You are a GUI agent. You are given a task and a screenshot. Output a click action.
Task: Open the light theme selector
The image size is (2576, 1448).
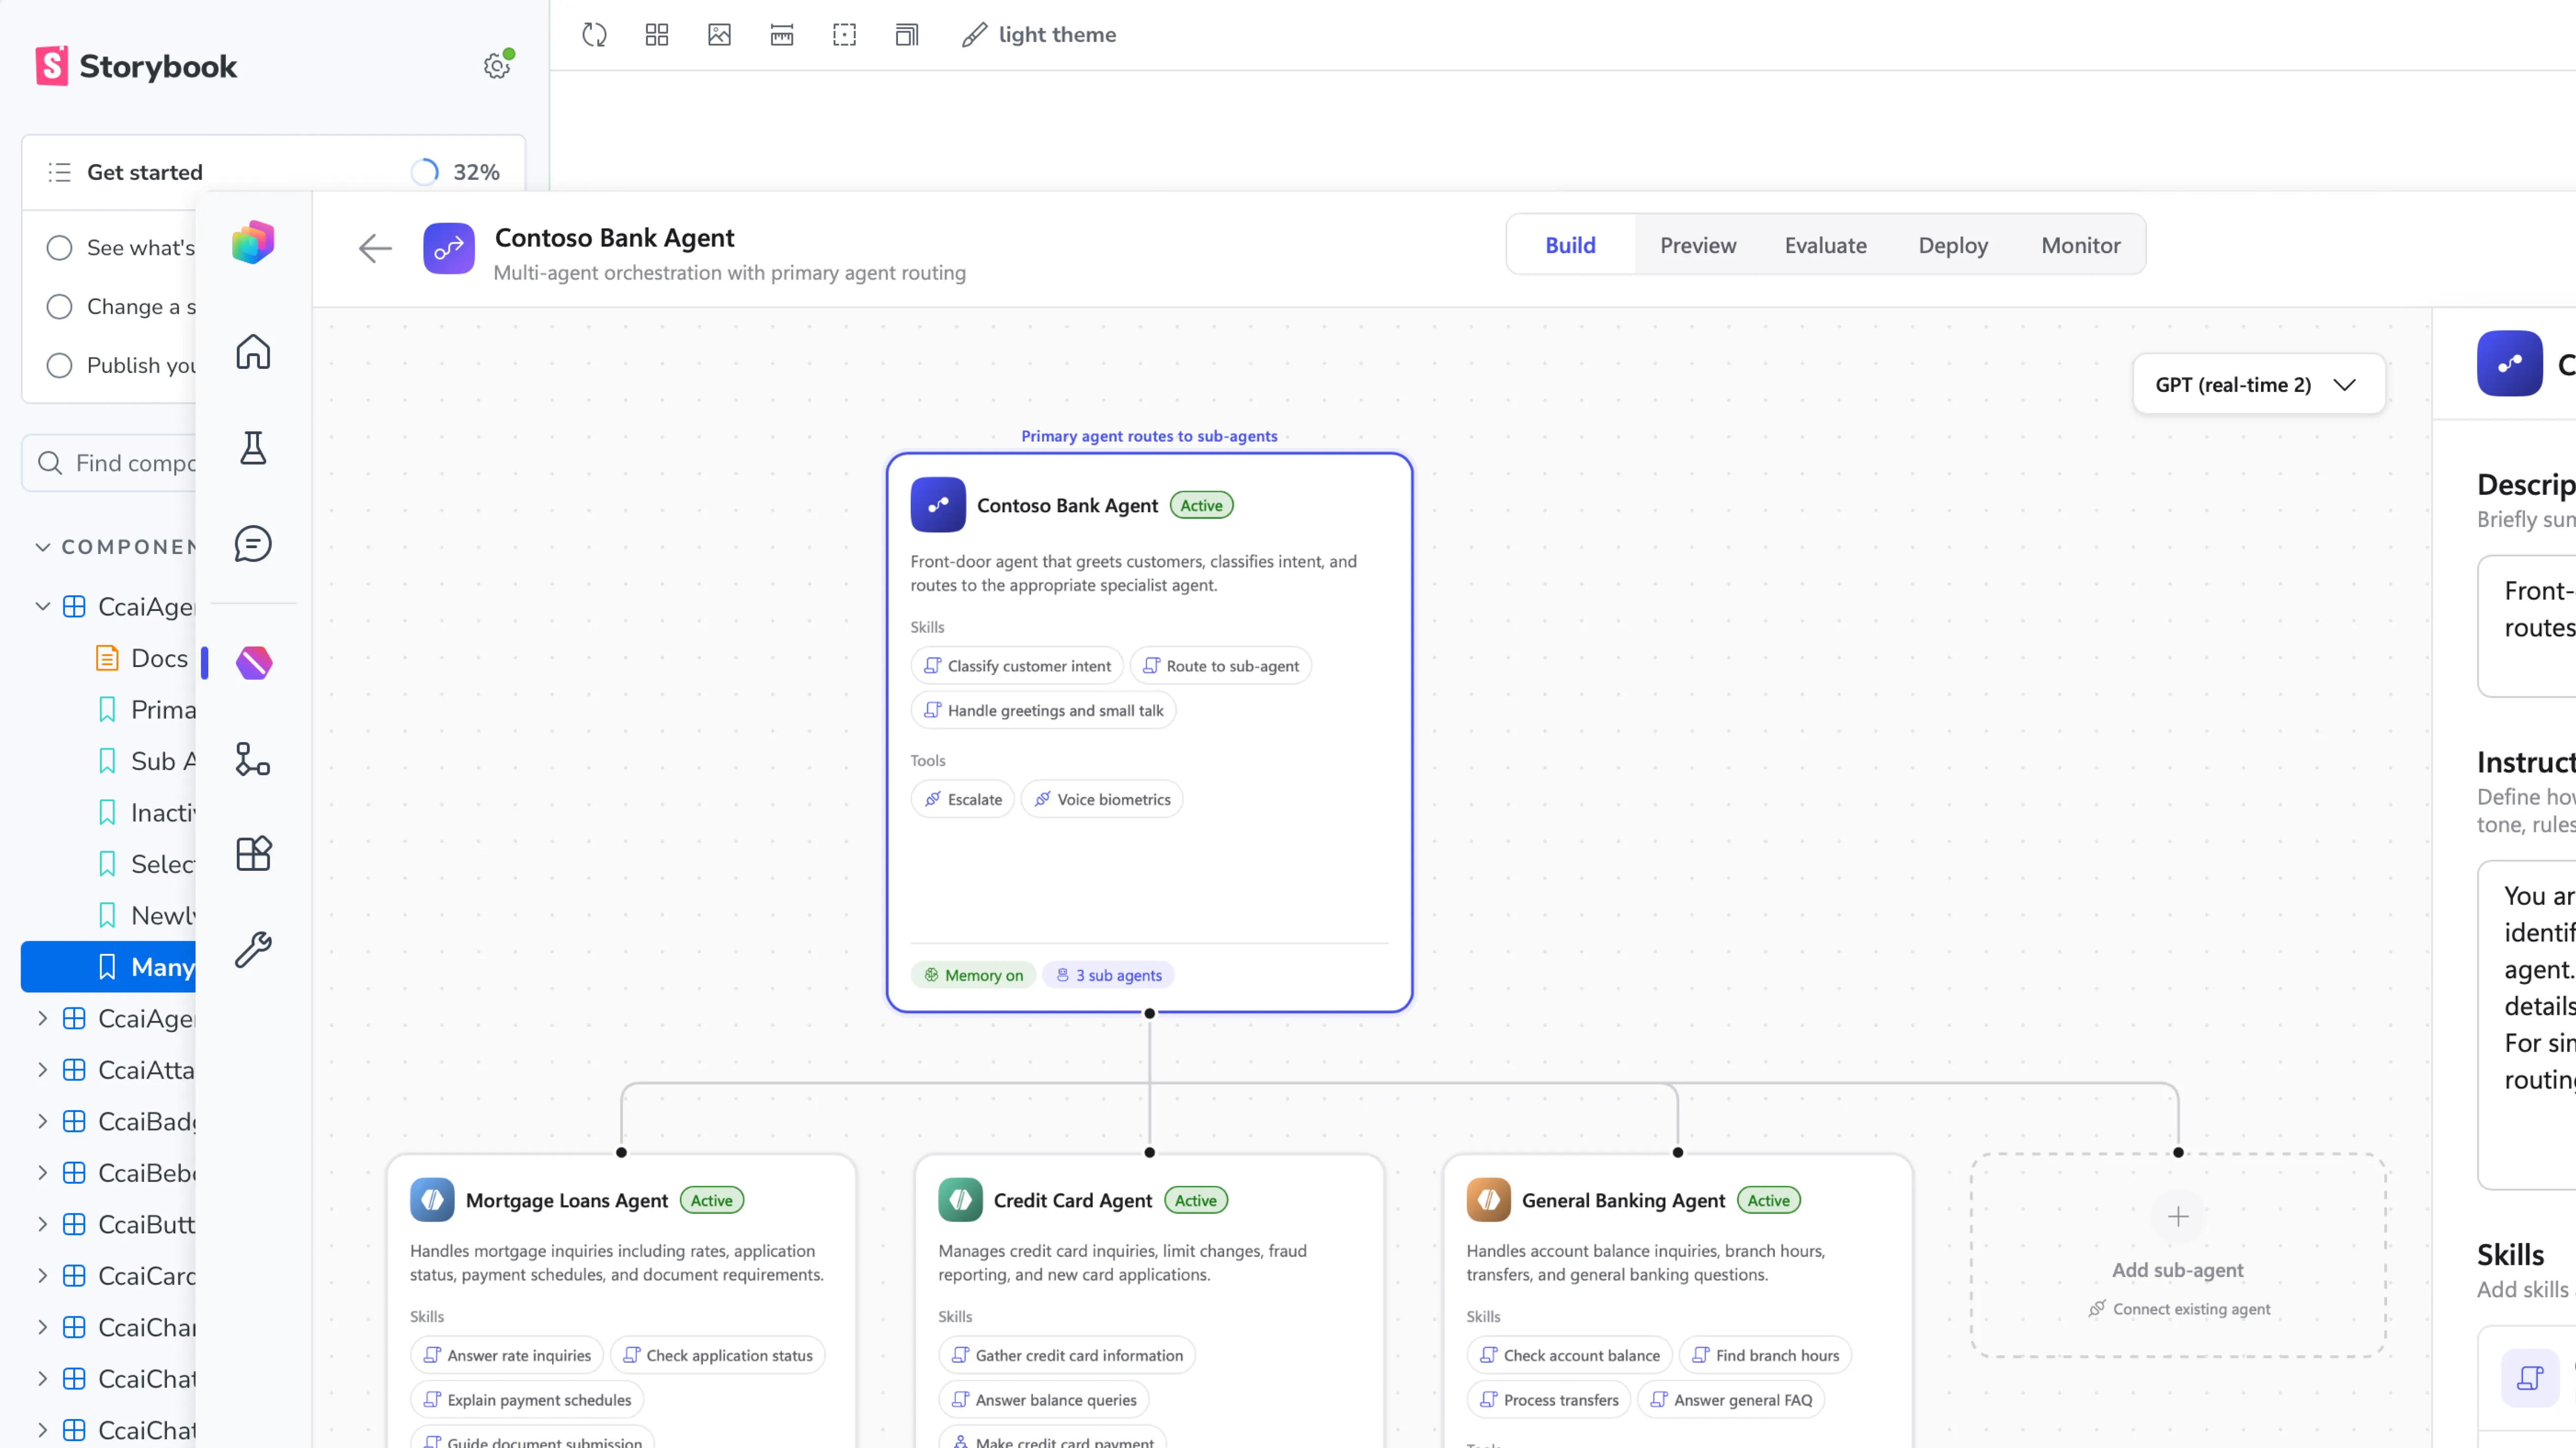click(x=1039, y=35)
